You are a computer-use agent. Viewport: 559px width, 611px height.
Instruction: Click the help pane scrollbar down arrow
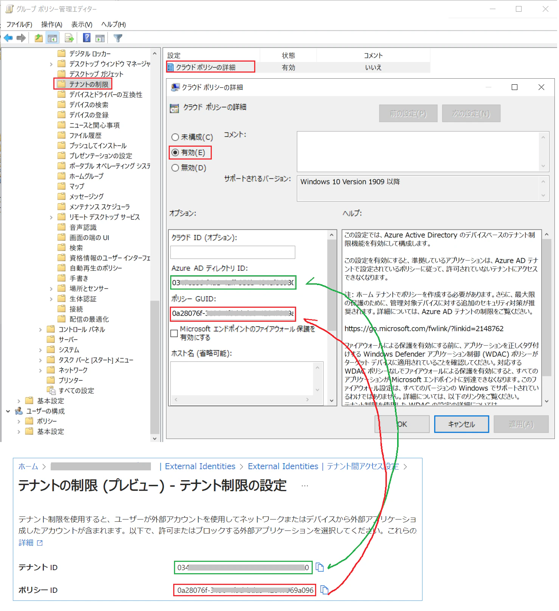point(546,401)
